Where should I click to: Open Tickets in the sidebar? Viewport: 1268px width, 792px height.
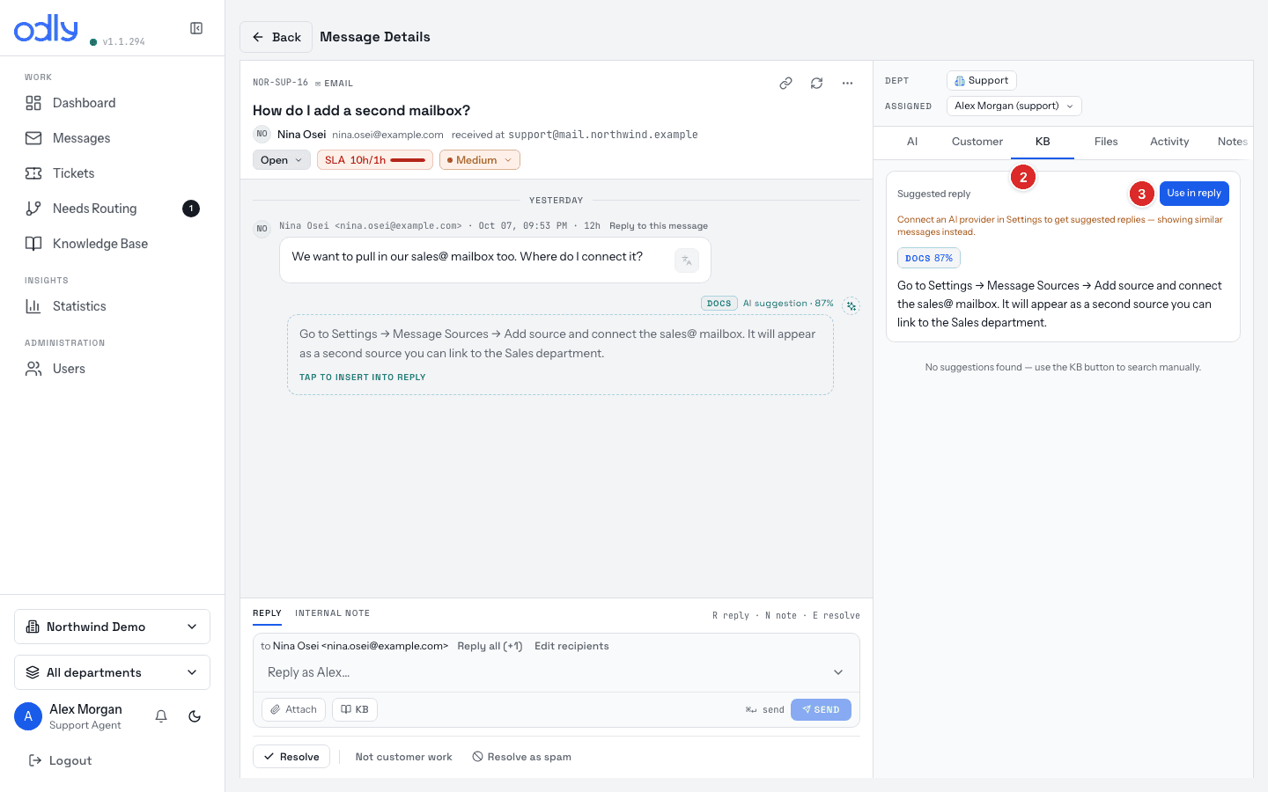(x=113, y=173)
